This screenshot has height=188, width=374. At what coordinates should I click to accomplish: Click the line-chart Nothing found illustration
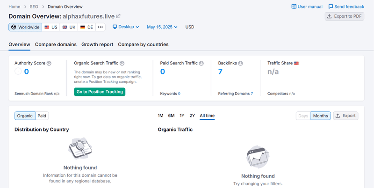[x=258, y=157]
